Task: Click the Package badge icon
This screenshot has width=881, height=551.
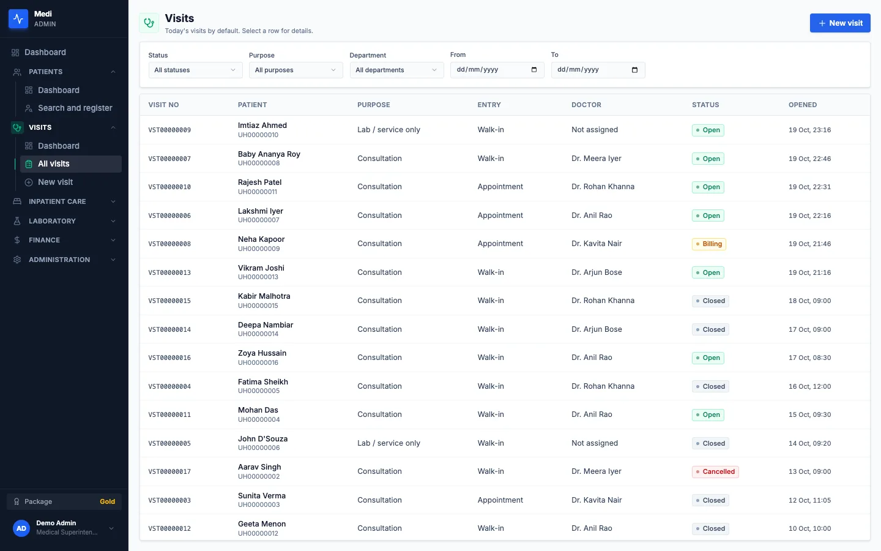Action: 17,501
